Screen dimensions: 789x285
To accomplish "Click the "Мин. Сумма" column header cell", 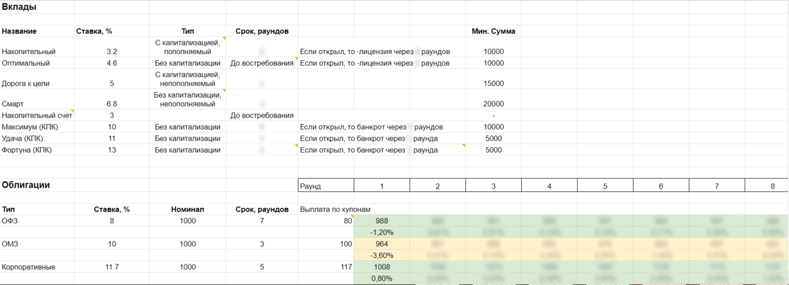I will click(493, 31).
